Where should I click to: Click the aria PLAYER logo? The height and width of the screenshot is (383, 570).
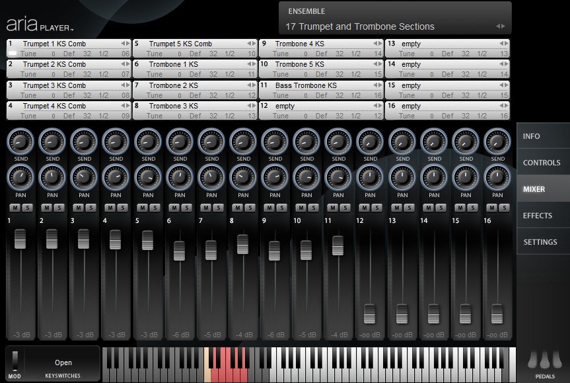click(x=40, y=24)
